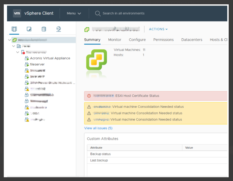The width and height of the screenshot is (233, 181).
Task: Open the Storage inventory icon
Action: tap(44, 29)
